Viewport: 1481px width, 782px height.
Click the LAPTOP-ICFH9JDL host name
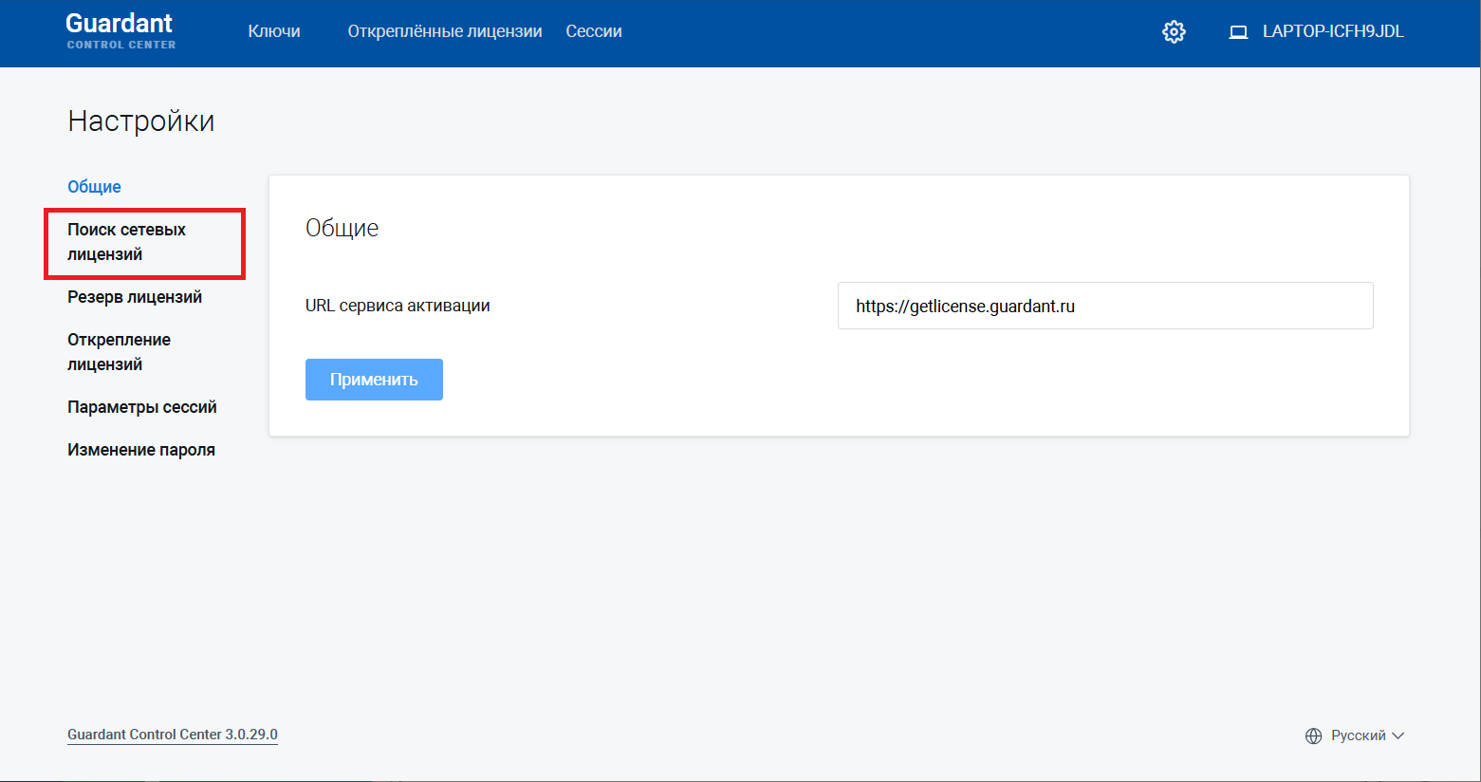pyautogui.click(x=1332, y=32)
